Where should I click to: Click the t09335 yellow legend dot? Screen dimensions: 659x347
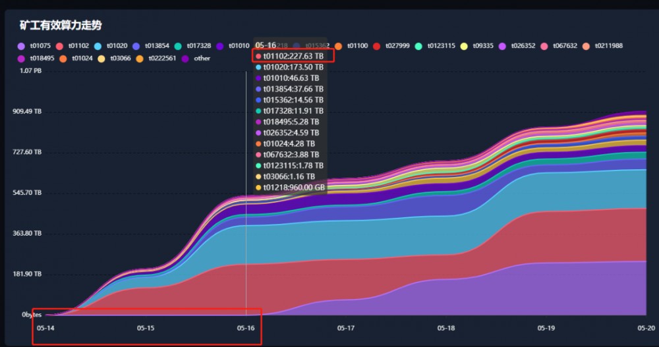pos(465,46)
